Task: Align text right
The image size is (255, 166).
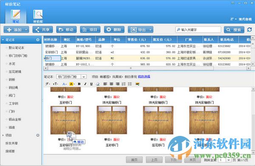Action: 118,84
